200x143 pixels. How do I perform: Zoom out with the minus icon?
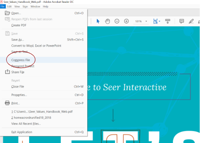pyautogui.click(x=117, y=21)
